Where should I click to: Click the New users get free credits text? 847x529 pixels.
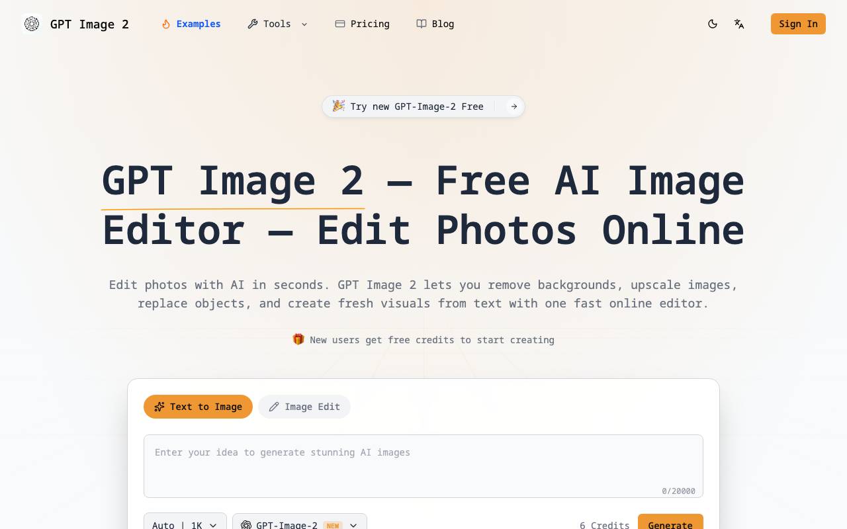pos(432,340)
